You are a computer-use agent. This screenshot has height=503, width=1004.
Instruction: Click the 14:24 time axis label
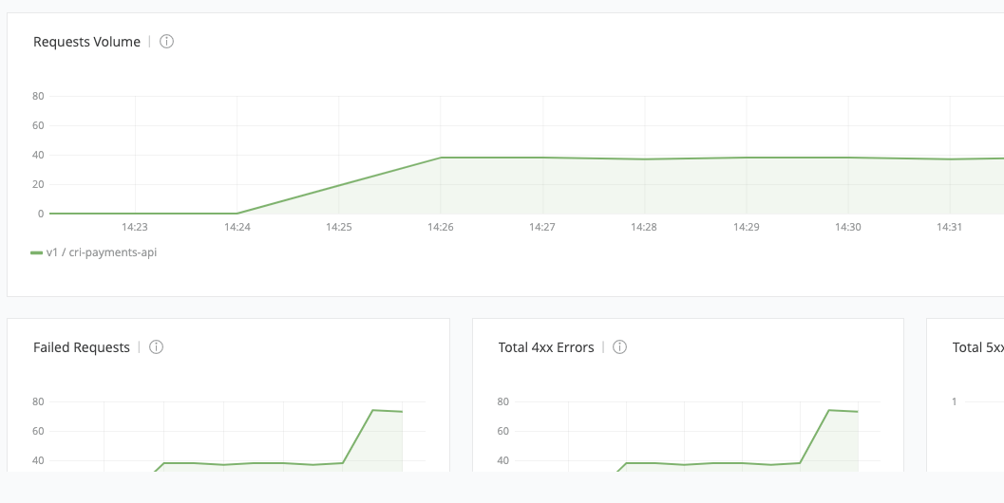pyautogui.click(x=237, y=227)
